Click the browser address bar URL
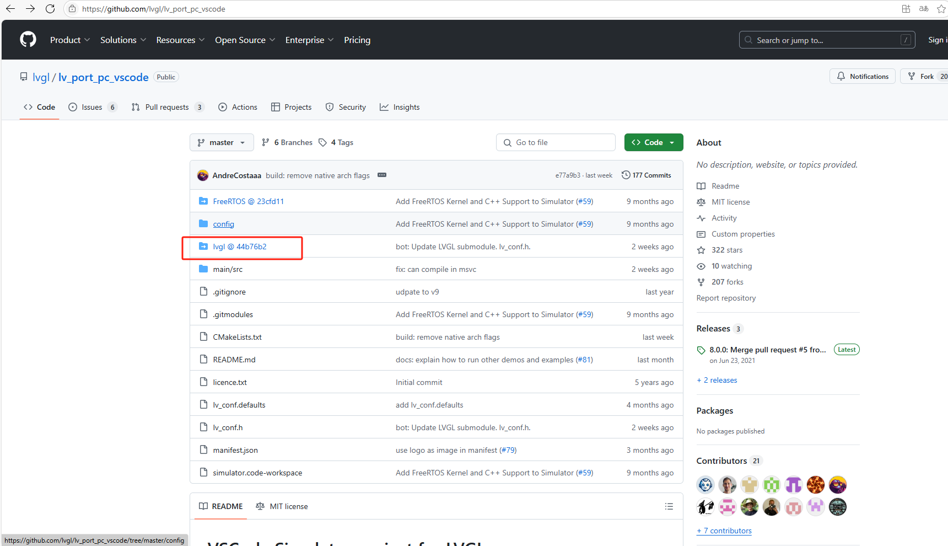 coord(154,9)
